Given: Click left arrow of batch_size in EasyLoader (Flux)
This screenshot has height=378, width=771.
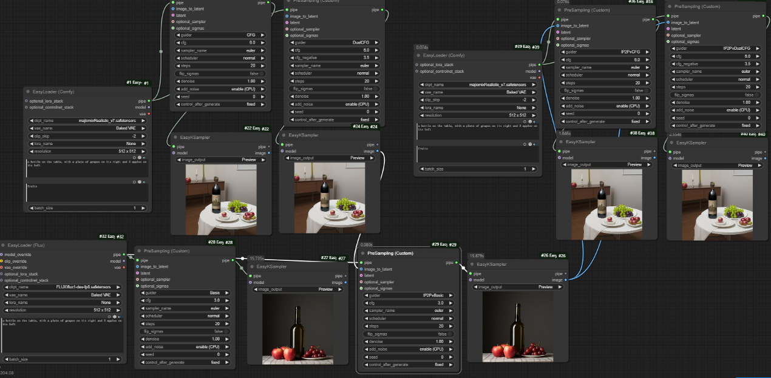Looking at the screenshot, I should click(x=5, y=359).
